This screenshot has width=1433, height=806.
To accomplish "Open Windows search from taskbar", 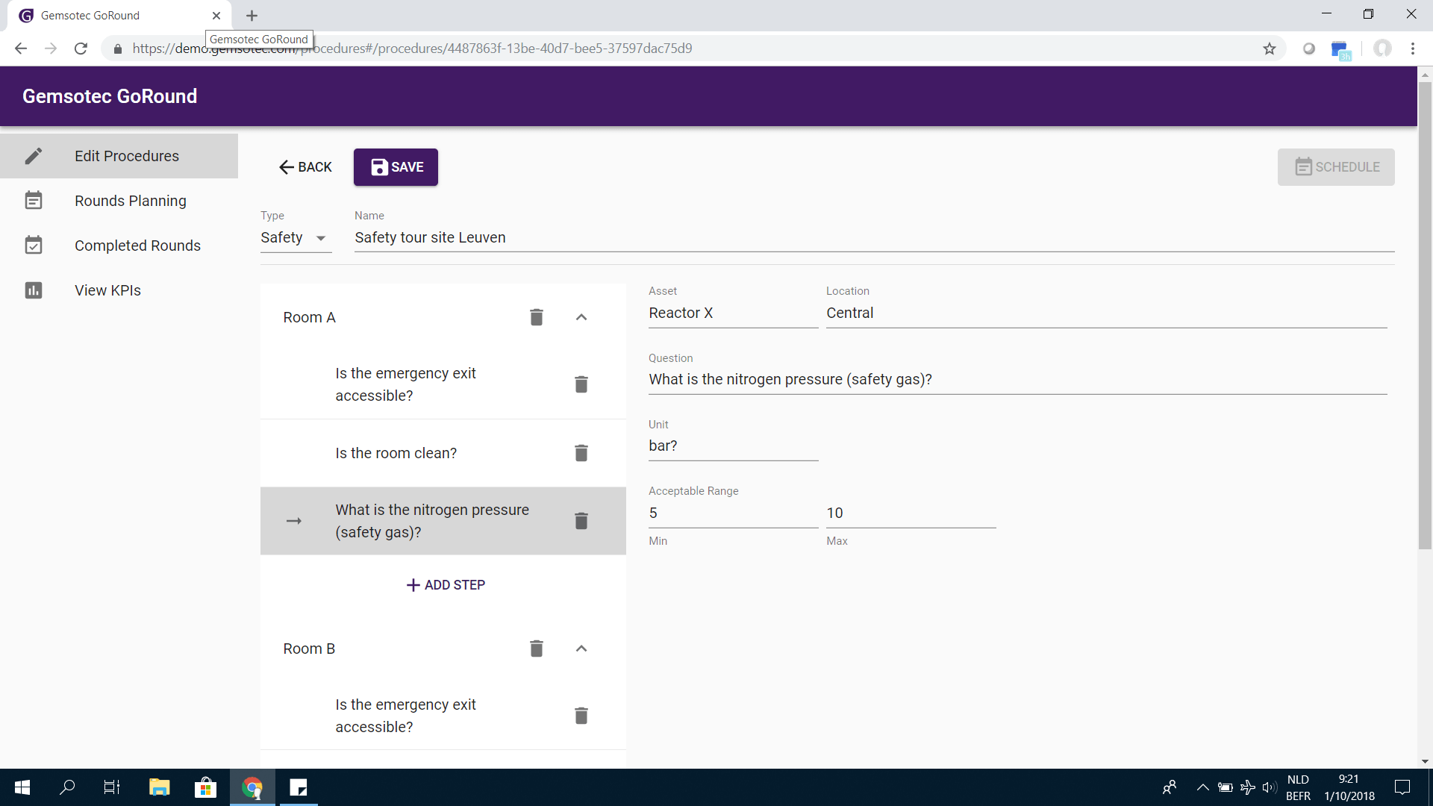I will tap(67, 787).
